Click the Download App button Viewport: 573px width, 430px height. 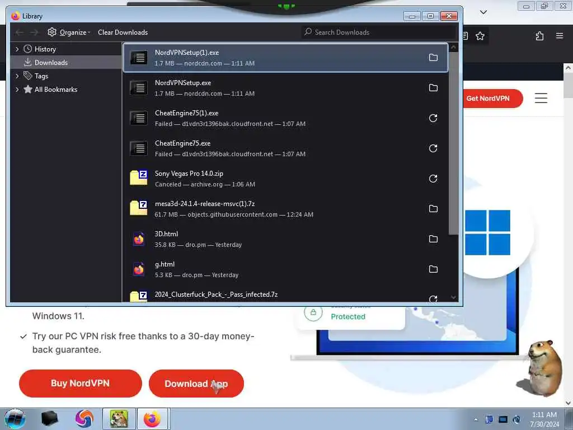(196, 383)
